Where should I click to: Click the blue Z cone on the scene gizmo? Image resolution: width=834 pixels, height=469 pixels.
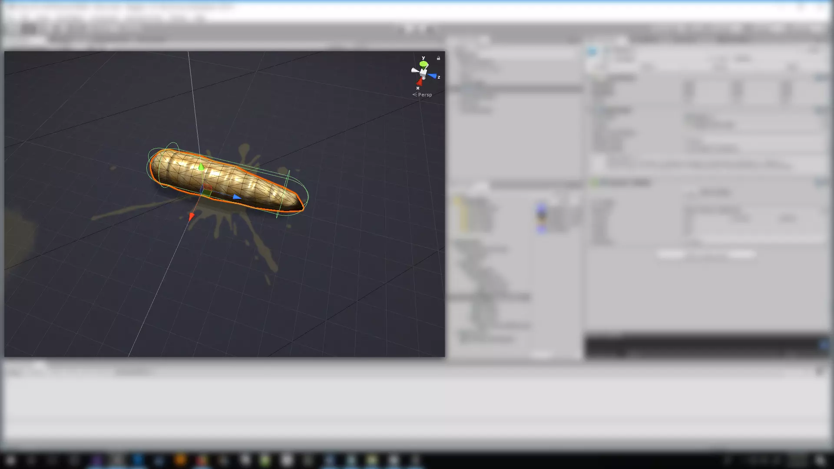point(432,76)
